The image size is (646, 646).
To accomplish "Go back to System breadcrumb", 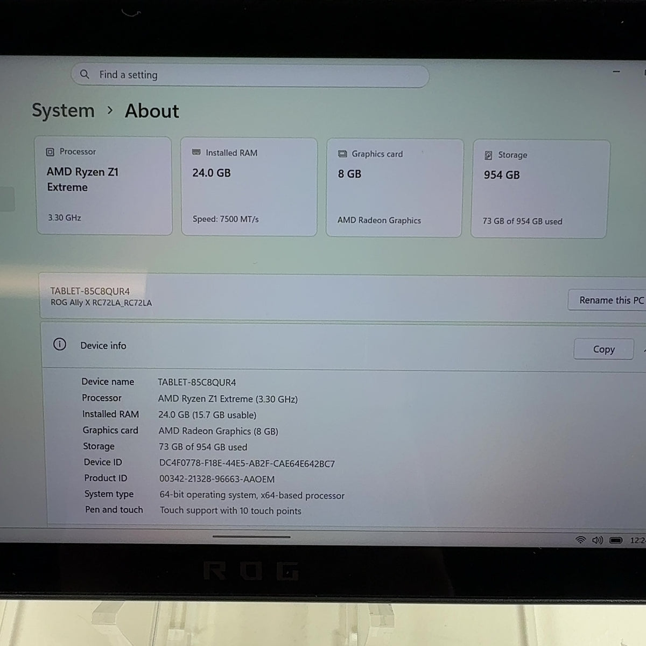I will 63,110.
